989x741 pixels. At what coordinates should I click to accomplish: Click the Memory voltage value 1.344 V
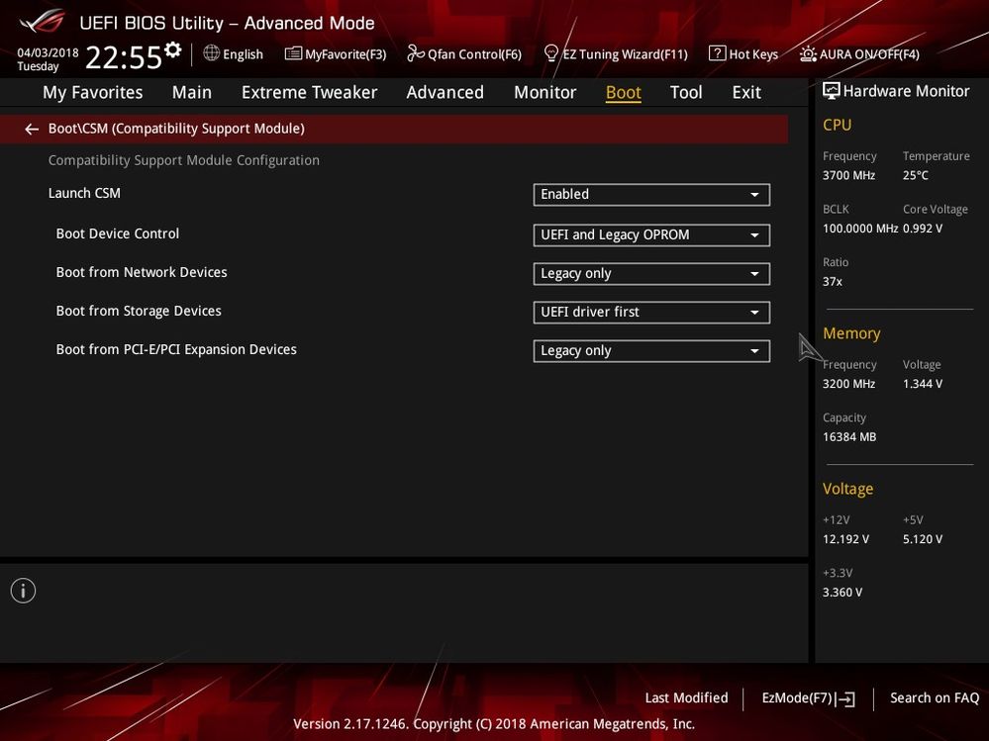[x=923, y=384]
